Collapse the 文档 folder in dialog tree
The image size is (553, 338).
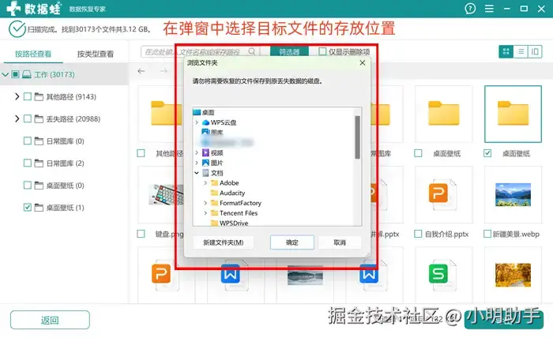197,173
